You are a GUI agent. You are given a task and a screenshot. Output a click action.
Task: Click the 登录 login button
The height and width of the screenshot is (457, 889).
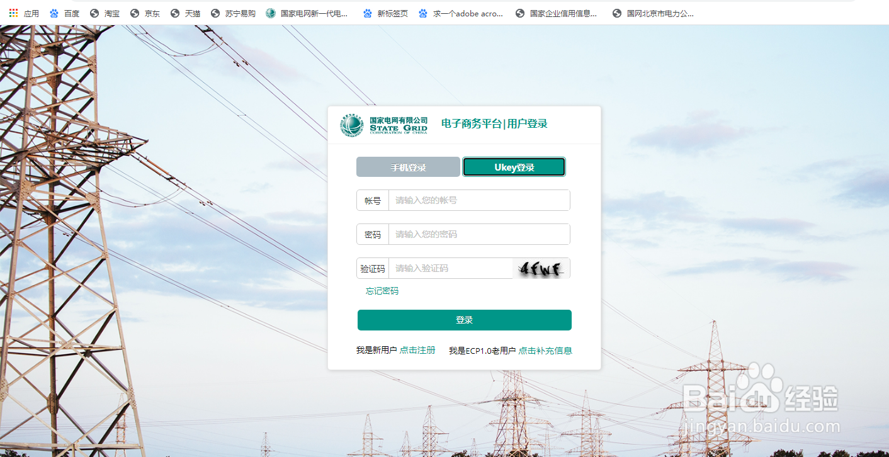(x=464, y=320)
